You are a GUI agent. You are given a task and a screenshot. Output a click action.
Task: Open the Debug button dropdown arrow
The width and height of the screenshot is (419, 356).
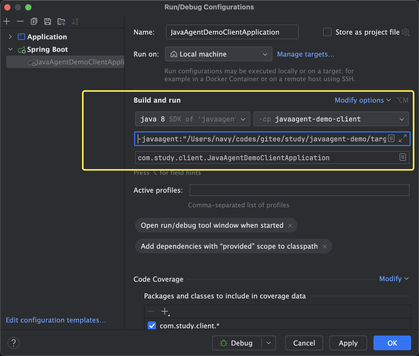click(269, 343)
